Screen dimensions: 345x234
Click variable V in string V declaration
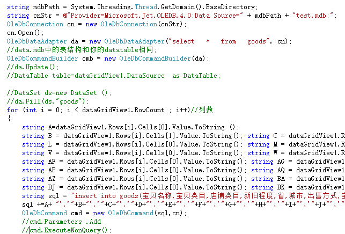point(50,153)
